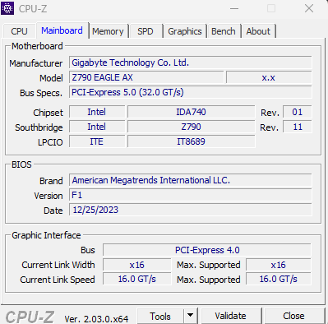Close the window with the X icon
Screen dimensions: 328x324
(x=309, y=8)
